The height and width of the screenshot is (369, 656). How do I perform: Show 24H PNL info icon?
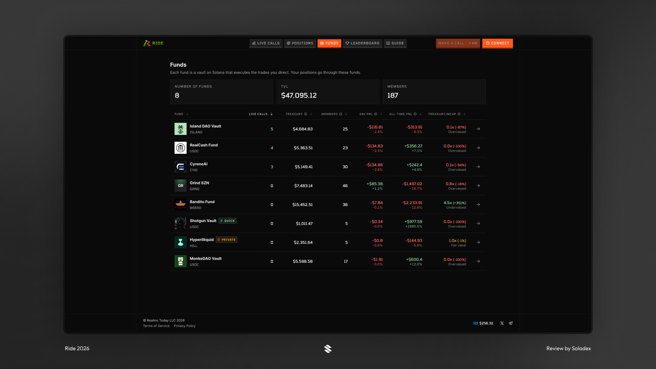tap(376, 114)
